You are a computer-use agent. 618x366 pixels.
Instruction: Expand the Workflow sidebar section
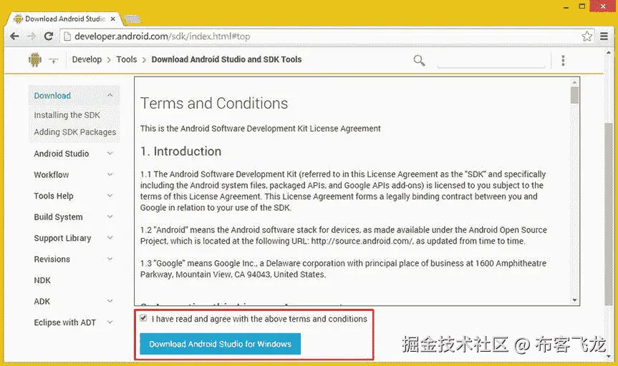click(x=110, y=174)
